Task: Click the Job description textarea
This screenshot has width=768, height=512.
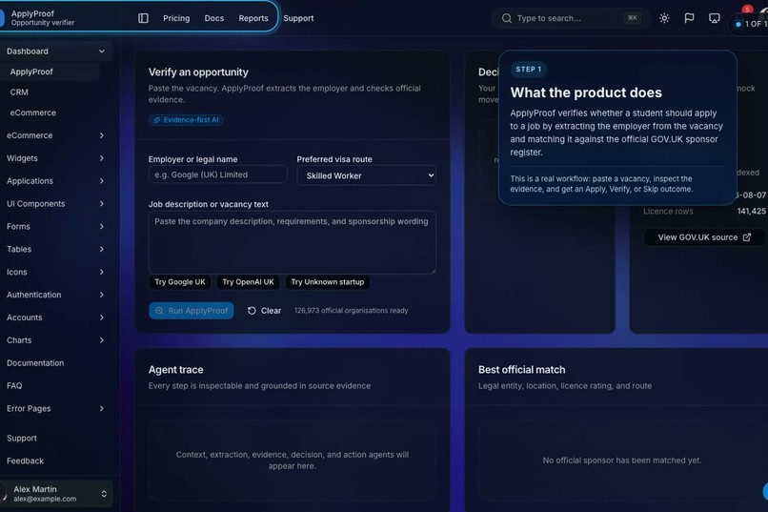Action: point(292,242)
